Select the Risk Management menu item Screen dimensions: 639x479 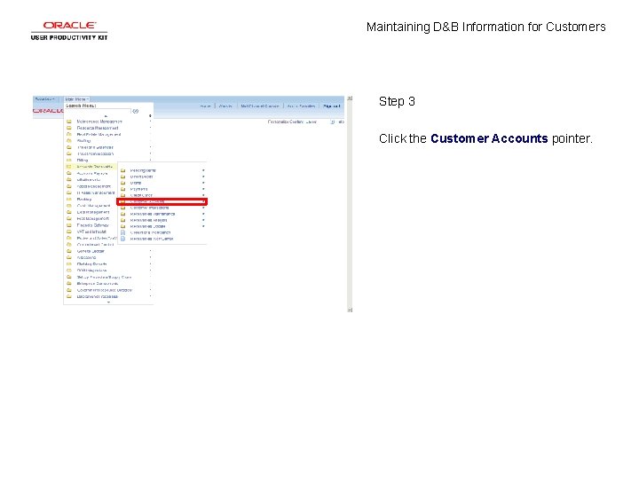click(93, 219)
